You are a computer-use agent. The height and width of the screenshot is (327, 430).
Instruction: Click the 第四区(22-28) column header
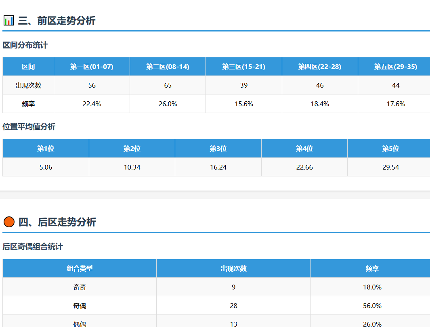[320, 67]
